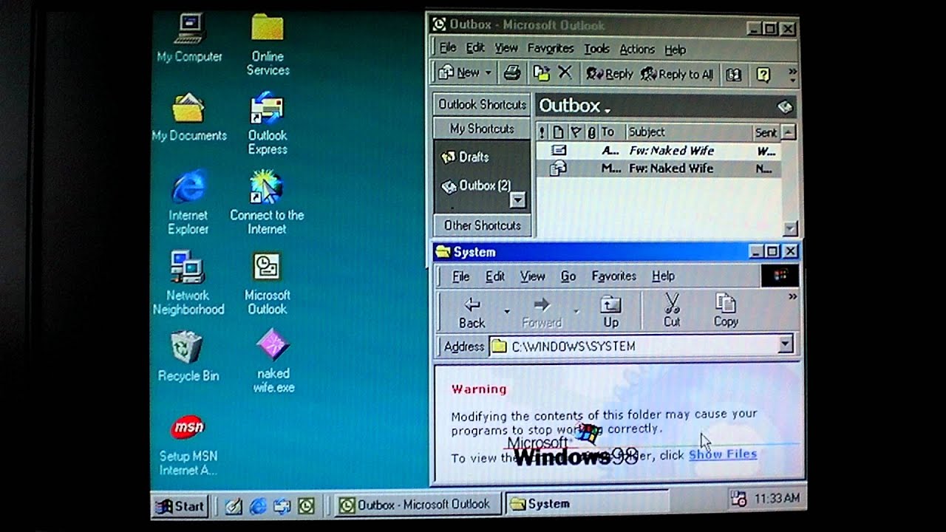The width and height of the screenshot is (946, 532).
Task: Select naked wife.exe desktop icon
Action: [273, 361]
